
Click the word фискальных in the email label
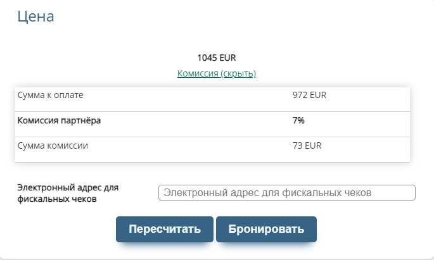(x=42, y=199)
